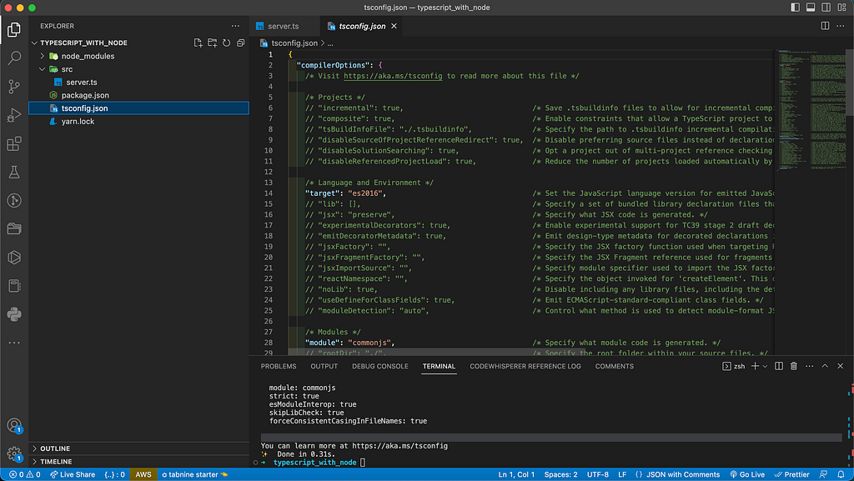Collapse all folders in Explorer
The width and height of the screenshot is (854, 481).
coord(241,43)
